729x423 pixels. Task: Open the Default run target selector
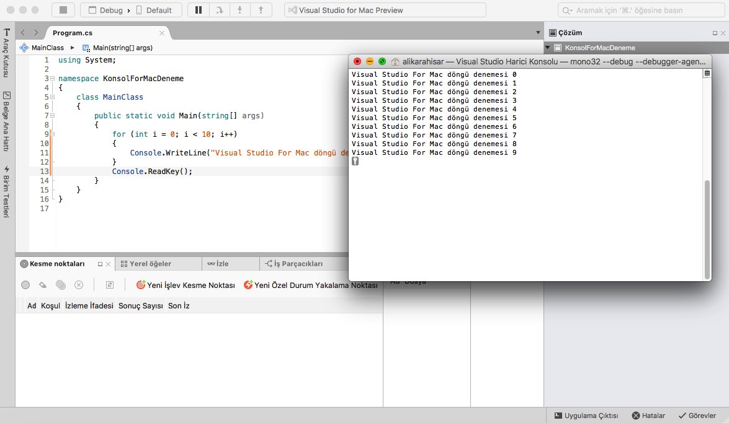click(x=154, y=10)
